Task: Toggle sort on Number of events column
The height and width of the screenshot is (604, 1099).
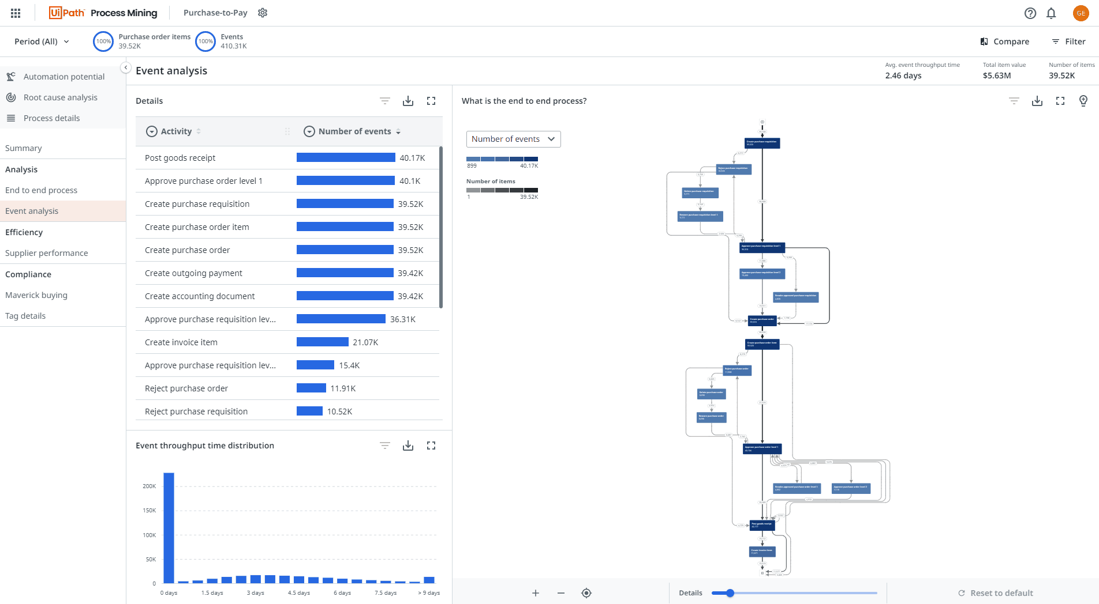Action: (398, 131)
